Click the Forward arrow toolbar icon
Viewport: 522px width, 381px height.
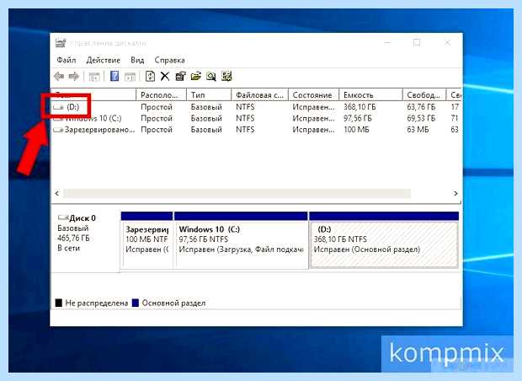click(x=73, y=77)
